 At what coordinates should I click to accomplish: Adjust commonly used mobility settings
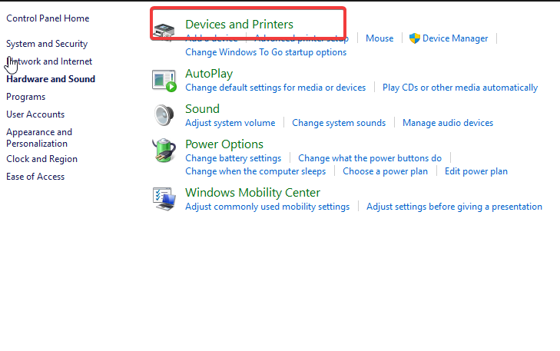(x=267, y=207)
